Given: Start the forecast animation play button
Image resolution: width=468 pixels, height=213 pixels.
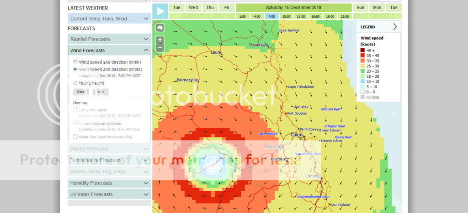Looking at the screenshot, I should (x=160, y=11).
